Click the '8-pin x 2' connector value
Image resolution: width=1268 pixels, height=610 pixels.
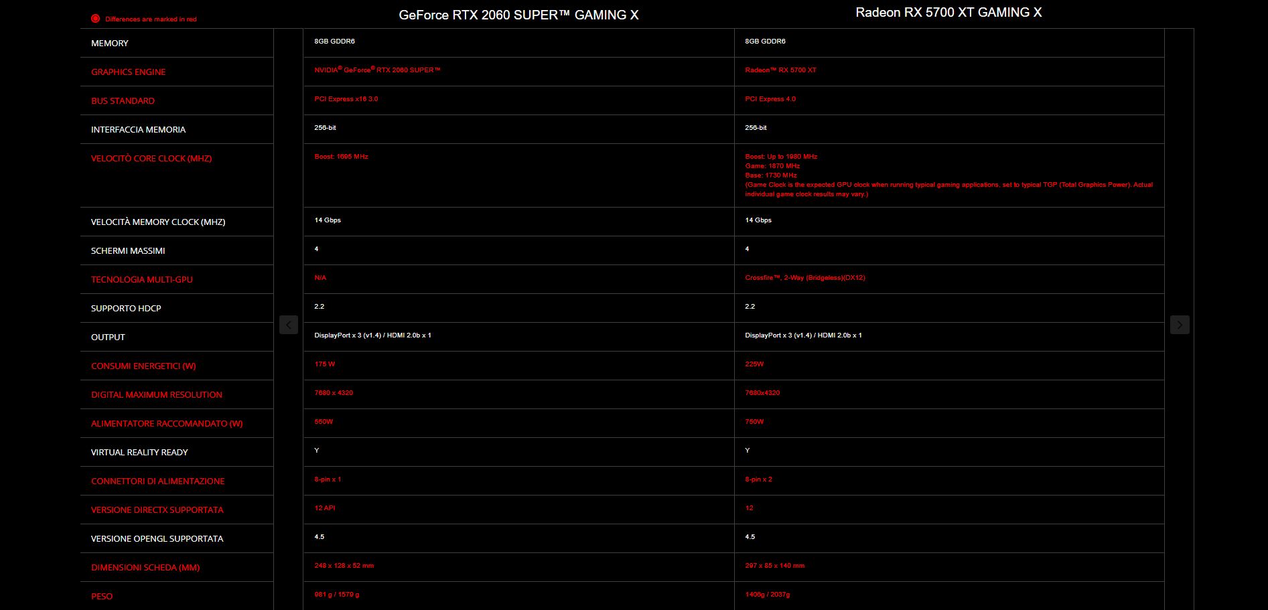[758, 479]
